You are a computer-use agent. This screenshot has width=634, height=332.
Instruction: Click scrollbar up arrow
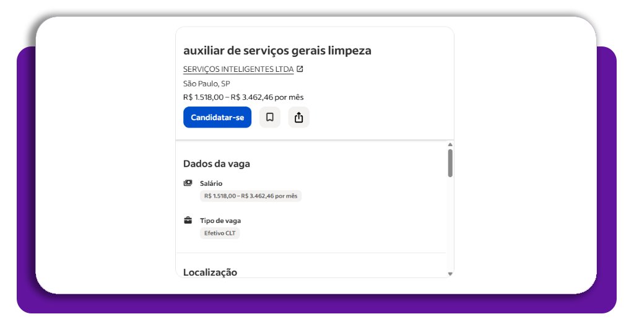pos(450,144)
